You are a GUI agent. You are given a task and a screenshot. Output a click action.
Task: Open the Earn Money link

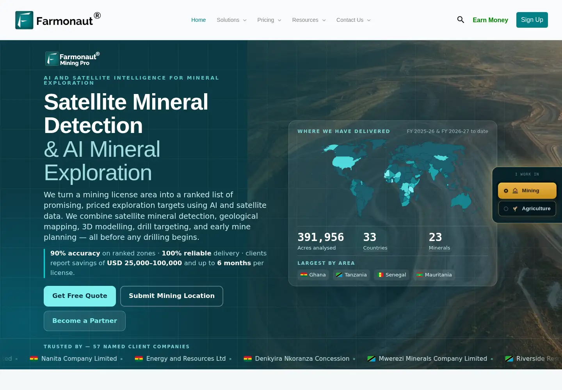pyautogui.click(x=490, y=20)
